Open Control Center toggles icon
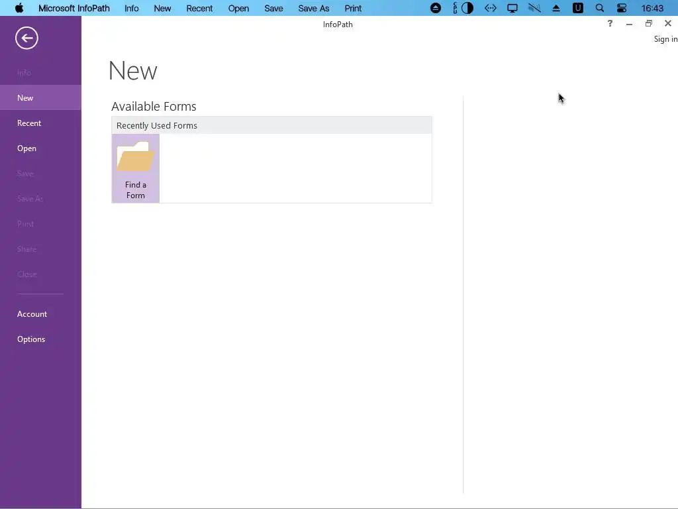The image size is (678, 509). pos(622,8)
